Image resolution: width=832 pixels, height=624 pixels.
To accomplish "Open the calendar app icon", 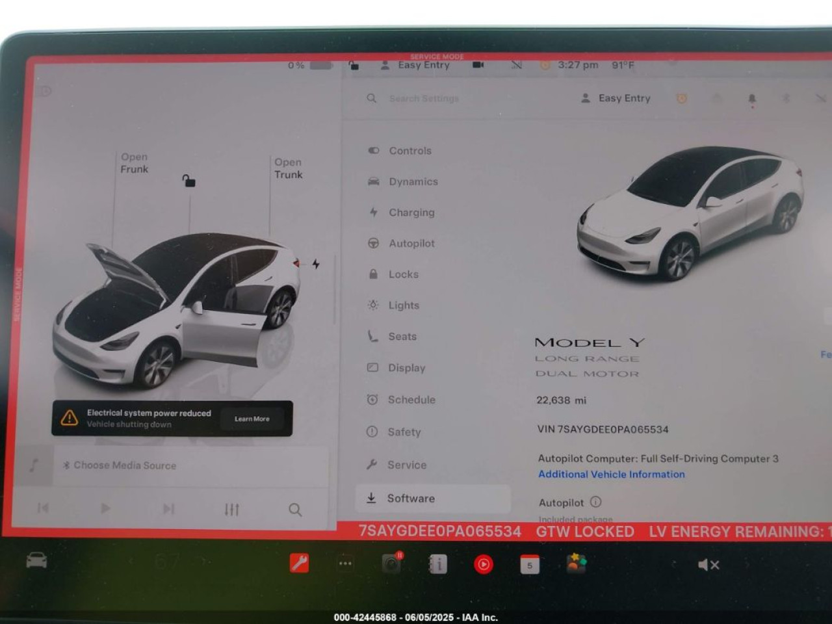I will click(530, 564).
